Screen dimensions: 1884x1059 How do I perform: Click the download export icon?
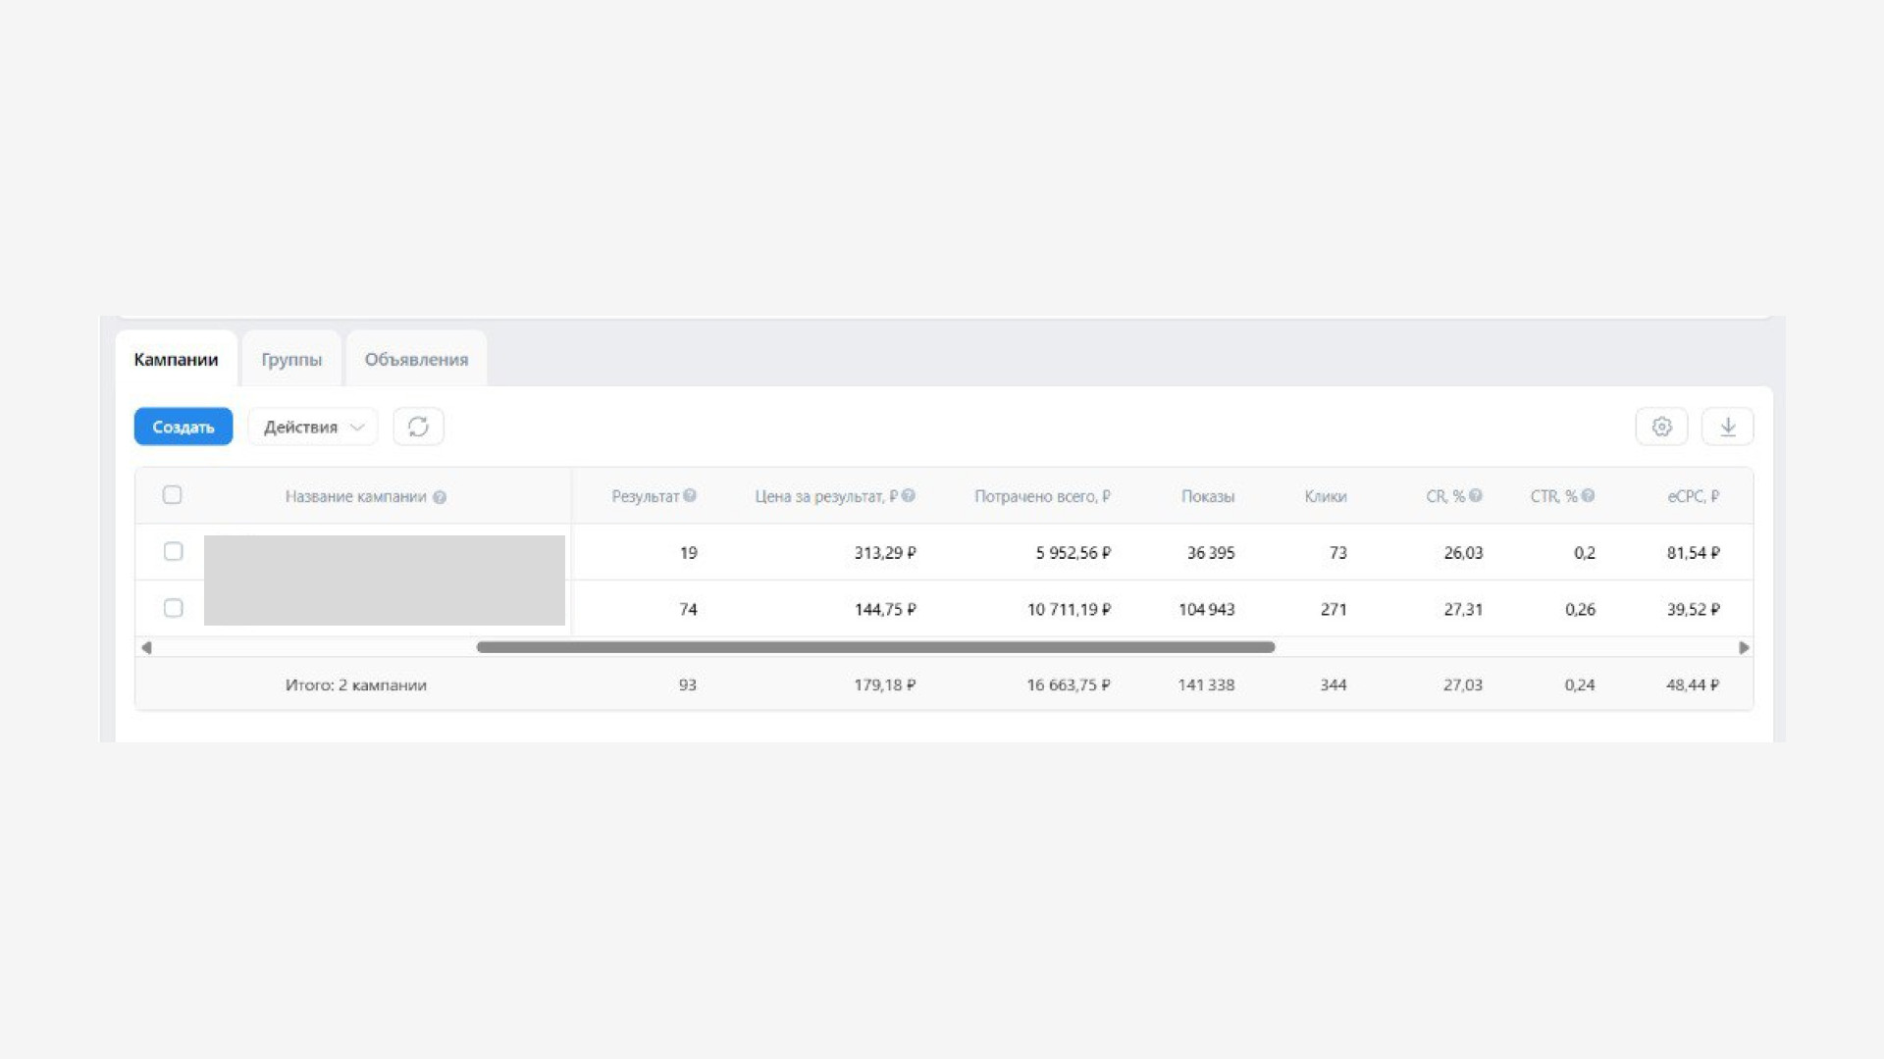[1727, 427]
